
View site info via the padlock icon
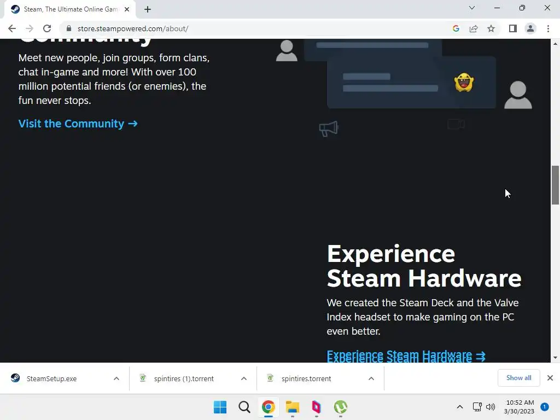pyautogui.click(x=69, y=28)
